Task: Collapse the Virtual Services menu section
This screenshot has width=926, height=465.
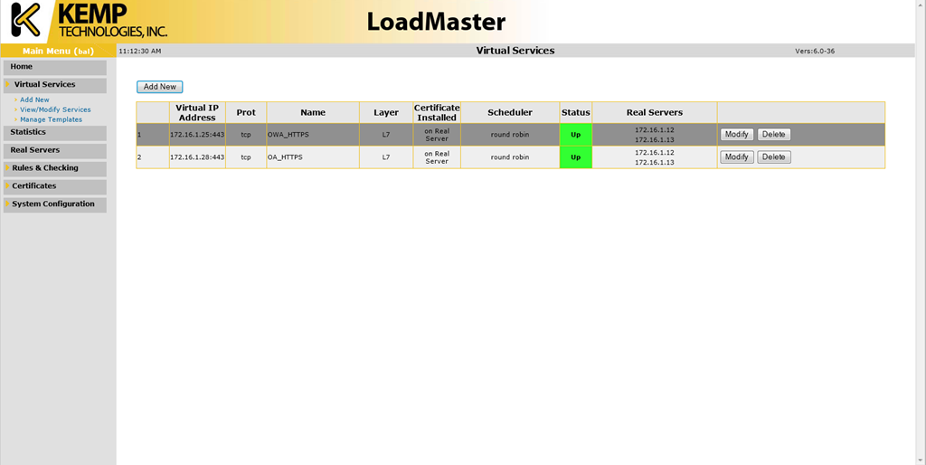Action: pos(54,84)
